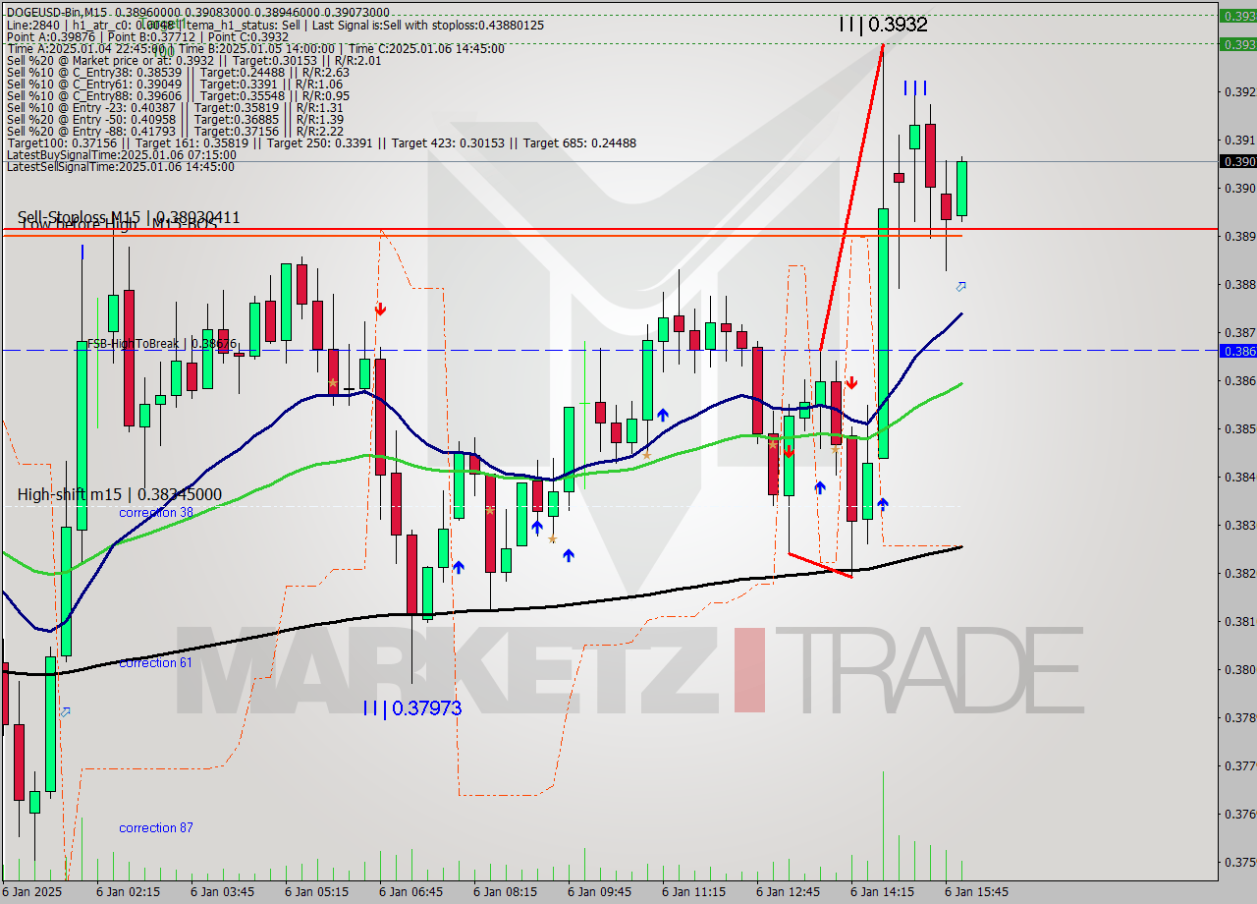Click the 'Entry -88: 0.41793' sell line

point(175,131)
